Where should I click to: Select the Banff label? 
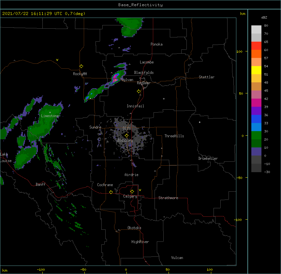(x=40, y=185)
